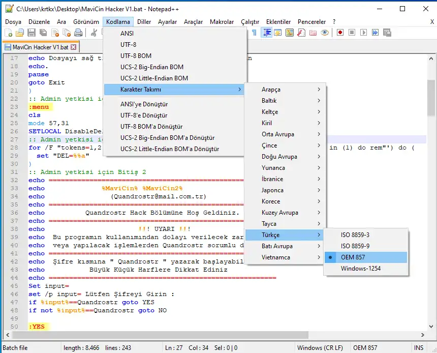The image size is (437, 353).
Task: Select ISO 8859-3 encoding
Action: click(x=366, y=235)
